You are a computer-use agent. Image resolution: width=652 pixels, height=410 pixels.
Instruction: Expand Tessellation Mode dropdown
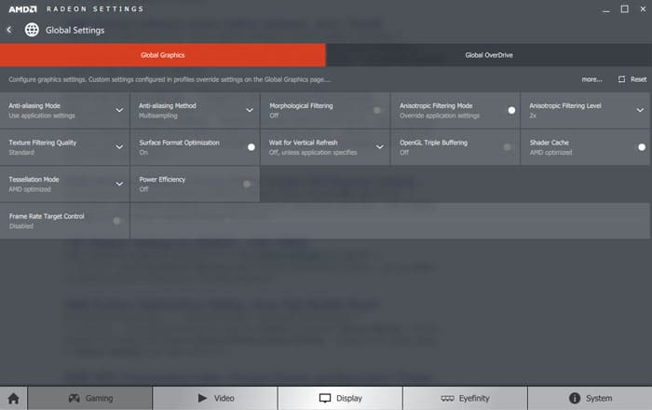pos(119,184)
